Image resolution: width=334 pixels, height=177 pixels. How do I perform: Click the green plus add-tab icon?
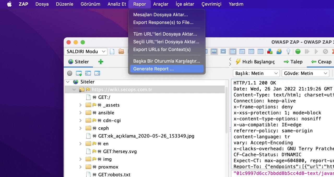click(101, 62)
